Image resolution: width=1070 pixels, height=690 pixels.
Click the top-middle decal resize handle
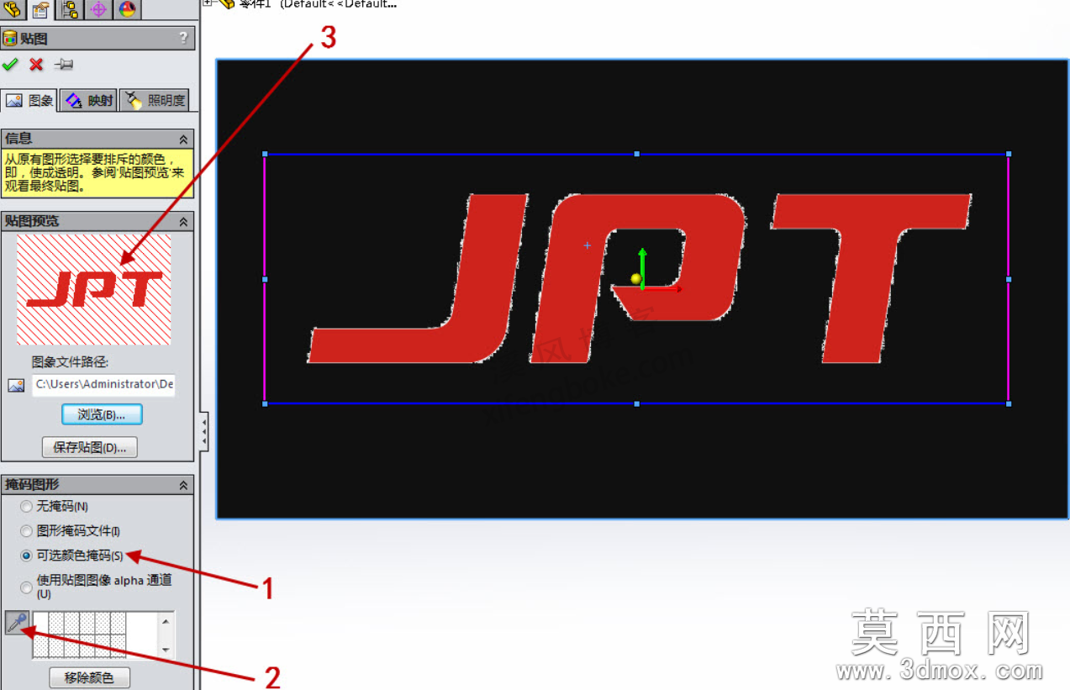[637, 154]
